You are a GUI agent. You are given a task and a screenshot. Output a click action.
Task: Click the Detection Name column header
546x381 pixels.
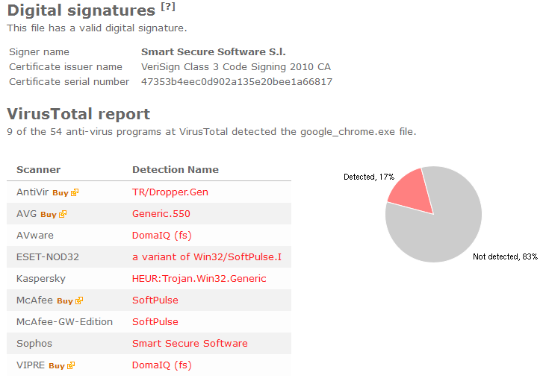pos(175,170)
